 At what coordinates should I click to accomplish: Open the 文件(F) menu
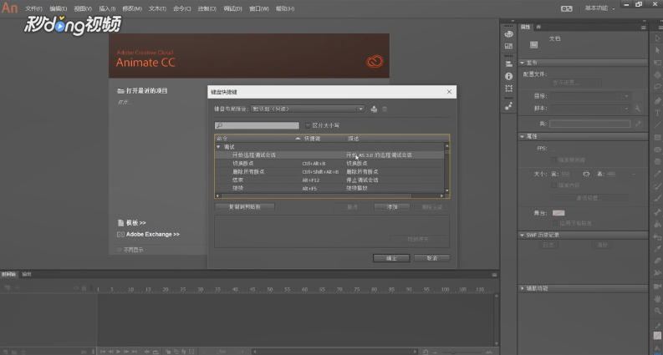(33, 8)
